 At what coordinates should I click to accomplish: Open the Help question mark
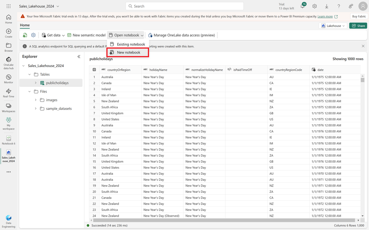coord(339,6)
